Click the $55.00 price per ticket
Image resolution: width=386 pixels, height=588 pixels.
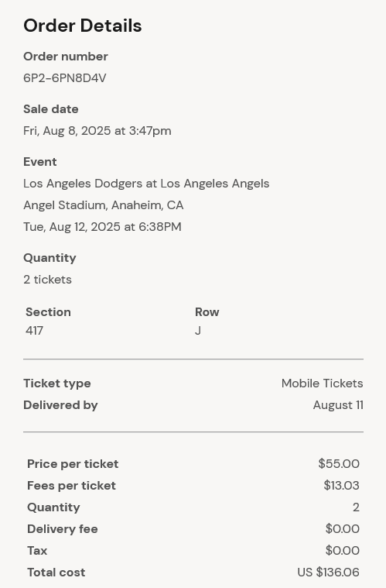339,464
